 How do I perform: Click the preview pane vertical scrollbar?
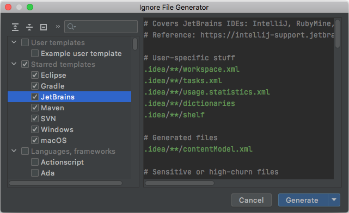pos(338,33)
